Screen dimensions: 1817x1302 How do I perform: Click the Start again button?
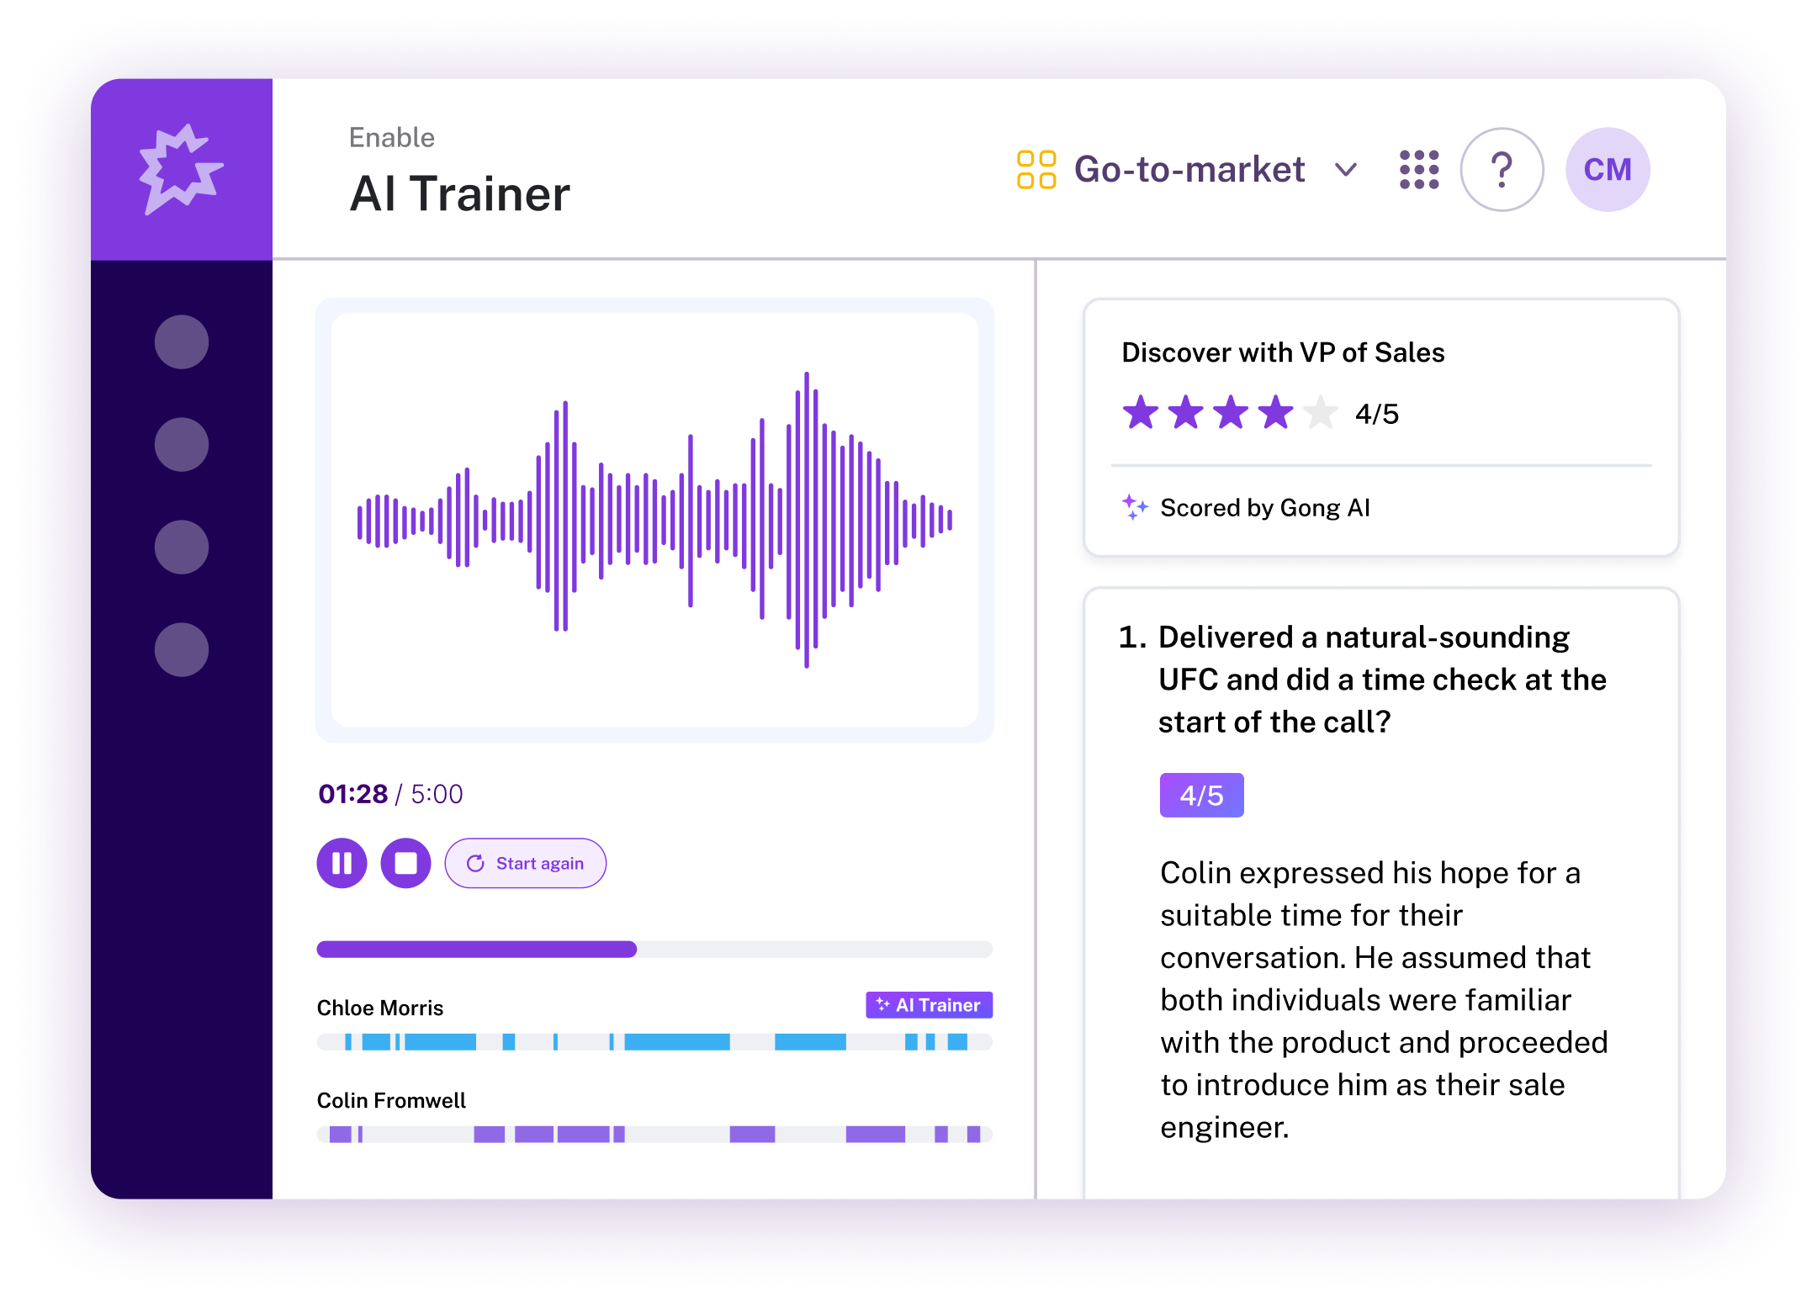coord(526,863)
